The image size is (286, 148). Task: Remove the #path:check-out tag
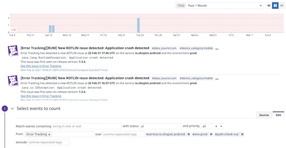[x=242, y=134]
